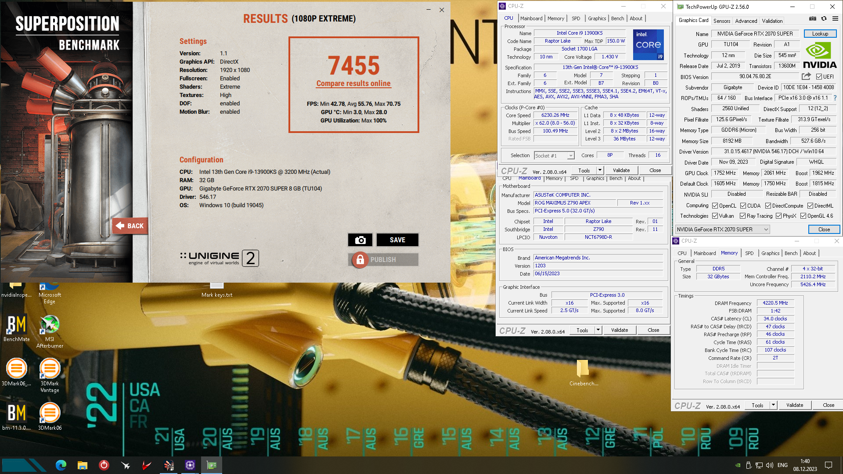Screen dimensions: 843x474
Task: Toggle the PhysX checkbox
Action: click(779, 216)
